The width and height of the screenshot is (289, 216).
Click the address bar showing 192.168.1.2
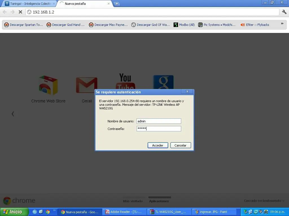click(x=152, y=12)
